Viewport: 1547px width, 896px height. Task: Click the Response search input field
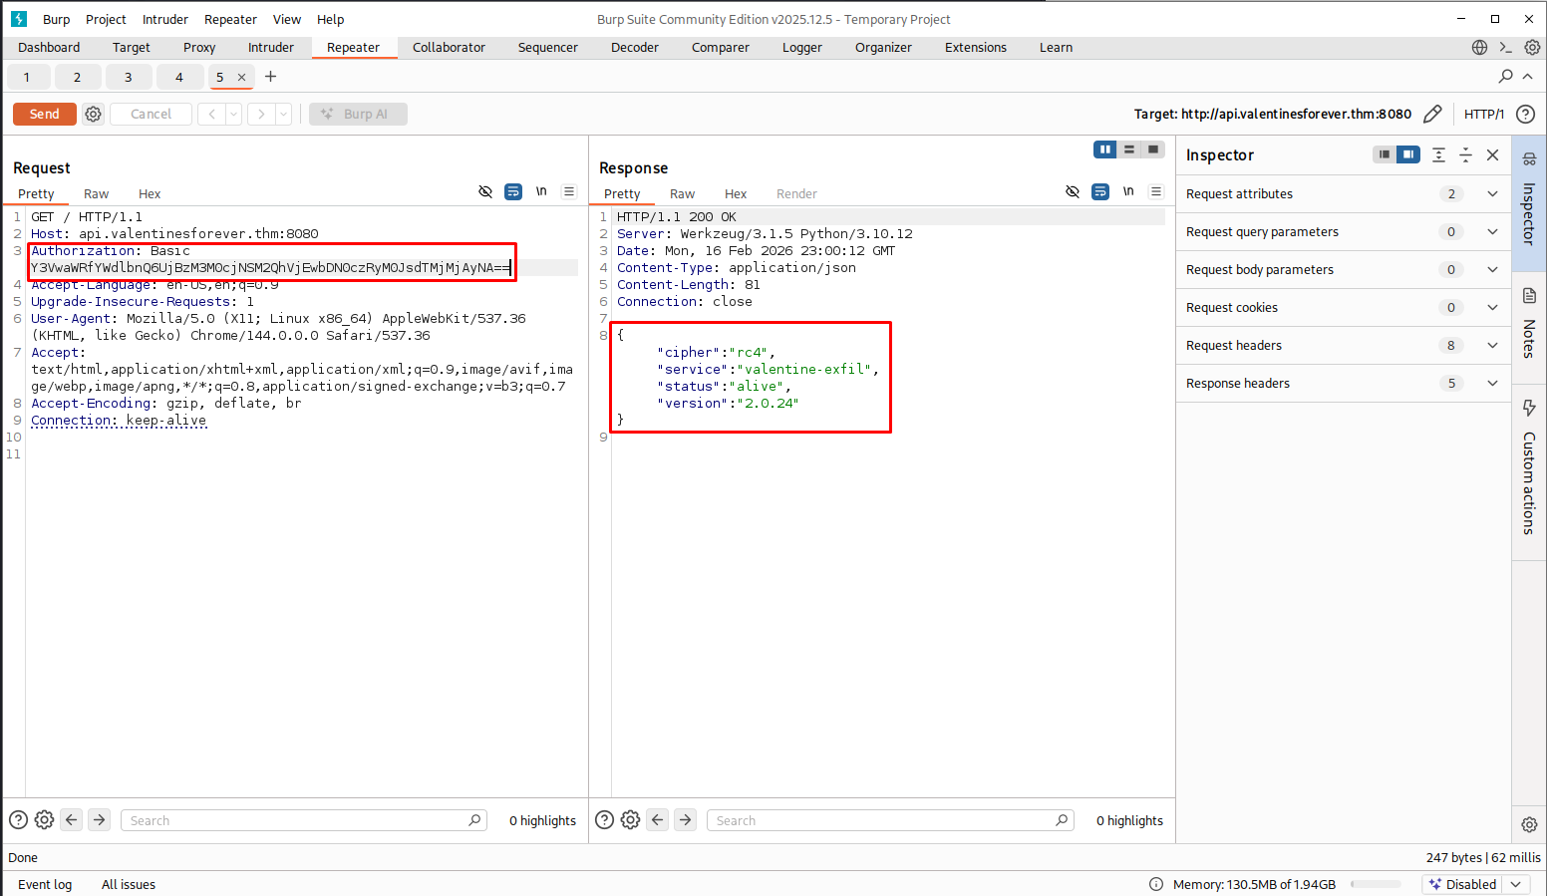click(882, 820)
